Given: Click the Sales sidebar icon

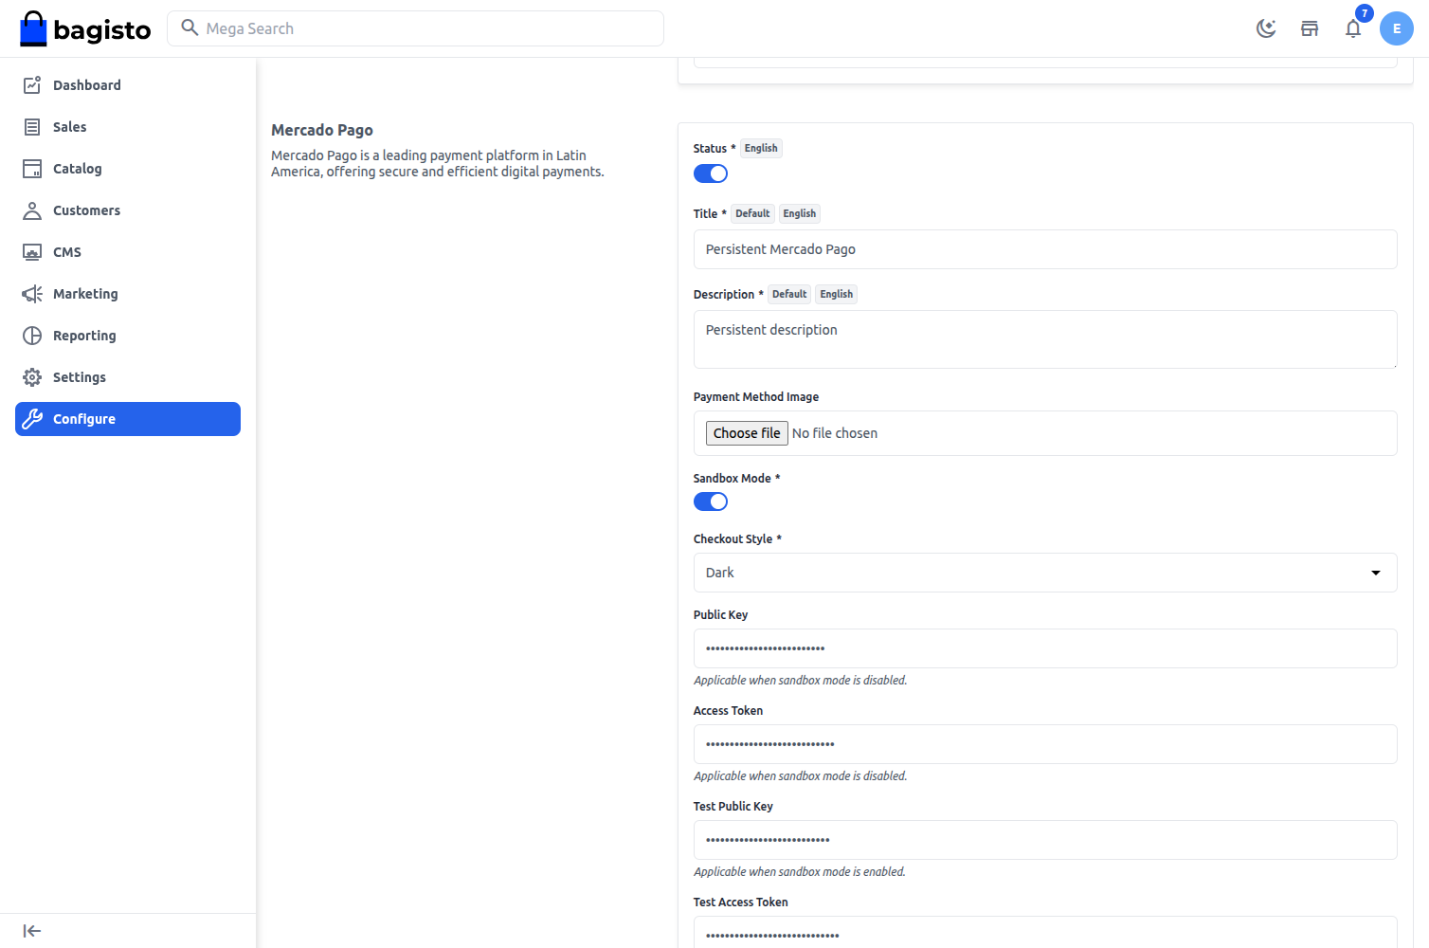Looking at the screenshot, I should (x=32, y=127).
